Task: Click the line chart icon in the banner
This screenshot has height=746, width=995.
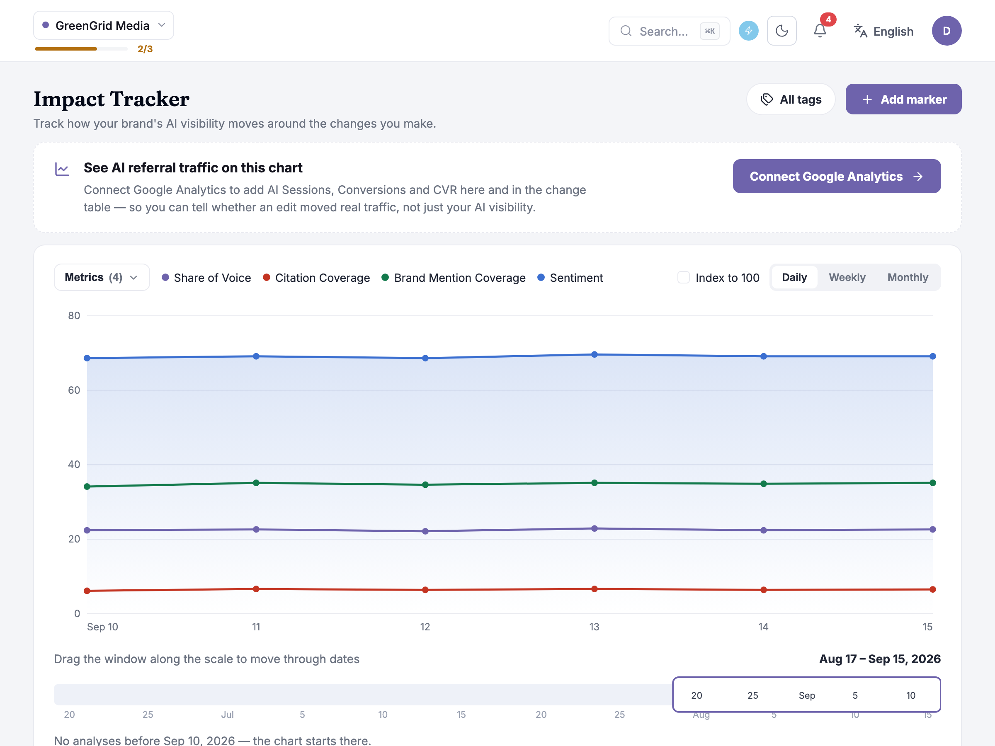Action: (x=62, y=169)
